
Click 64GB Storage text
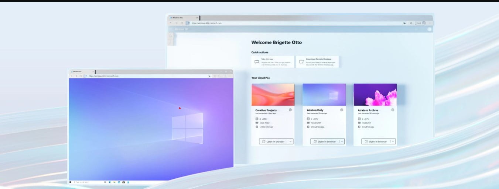click(368, 127)
